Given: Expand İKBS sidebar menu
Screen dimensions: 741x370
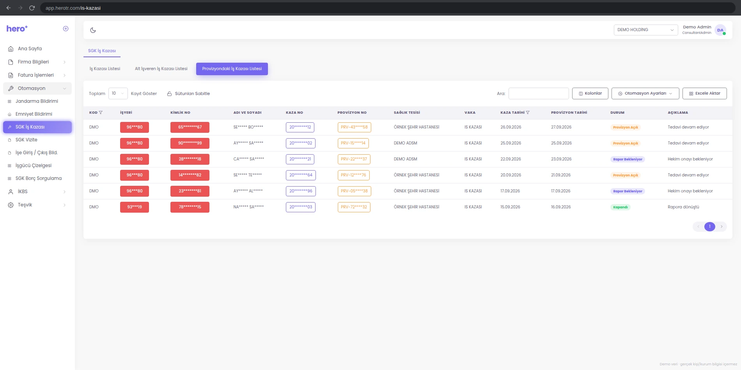Looking at the screenshot, I should click(x=37, y=192).
